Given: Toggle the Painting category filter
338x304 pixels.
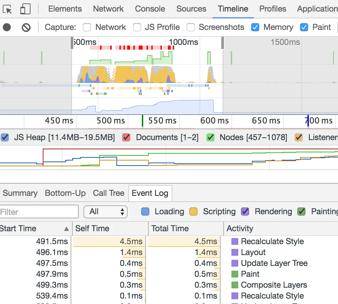Looking at the screenshot, I should (301, 212).
